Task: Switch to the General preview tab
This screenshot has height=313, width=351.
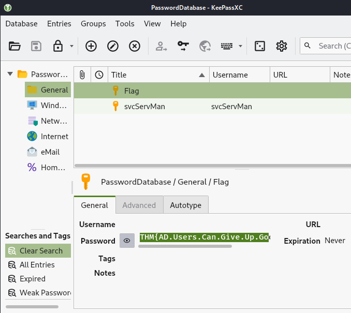Action: [94, 205]
